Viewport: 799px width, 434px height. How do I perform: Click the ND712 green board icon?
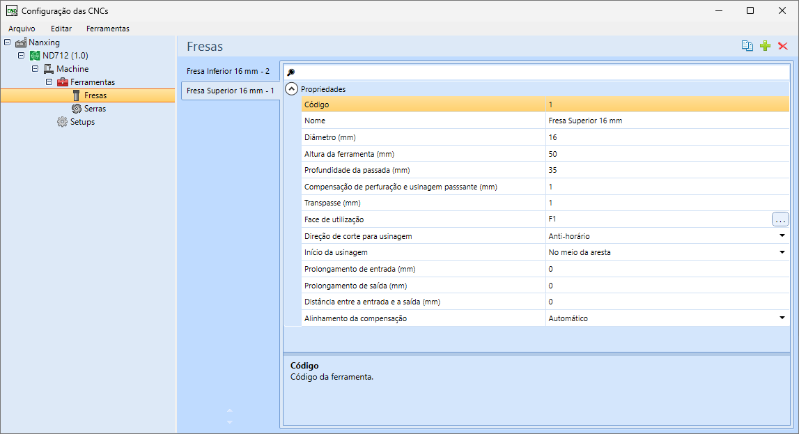(35, 56)
